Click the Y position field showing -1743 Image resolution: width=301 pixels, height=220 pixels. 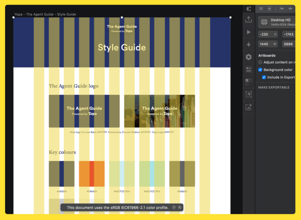point(289,34)
